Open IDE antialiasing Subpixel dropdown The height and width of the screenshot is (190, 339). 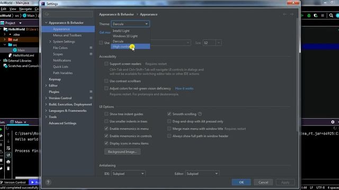[128, 174]
